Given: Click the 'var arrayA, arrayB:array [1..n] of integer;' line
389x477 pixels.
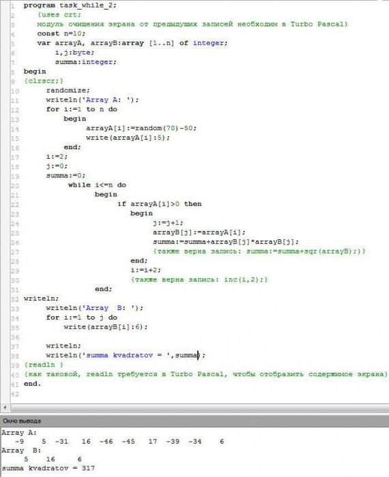Looking at the screenshot, I should tap(132, 43).
